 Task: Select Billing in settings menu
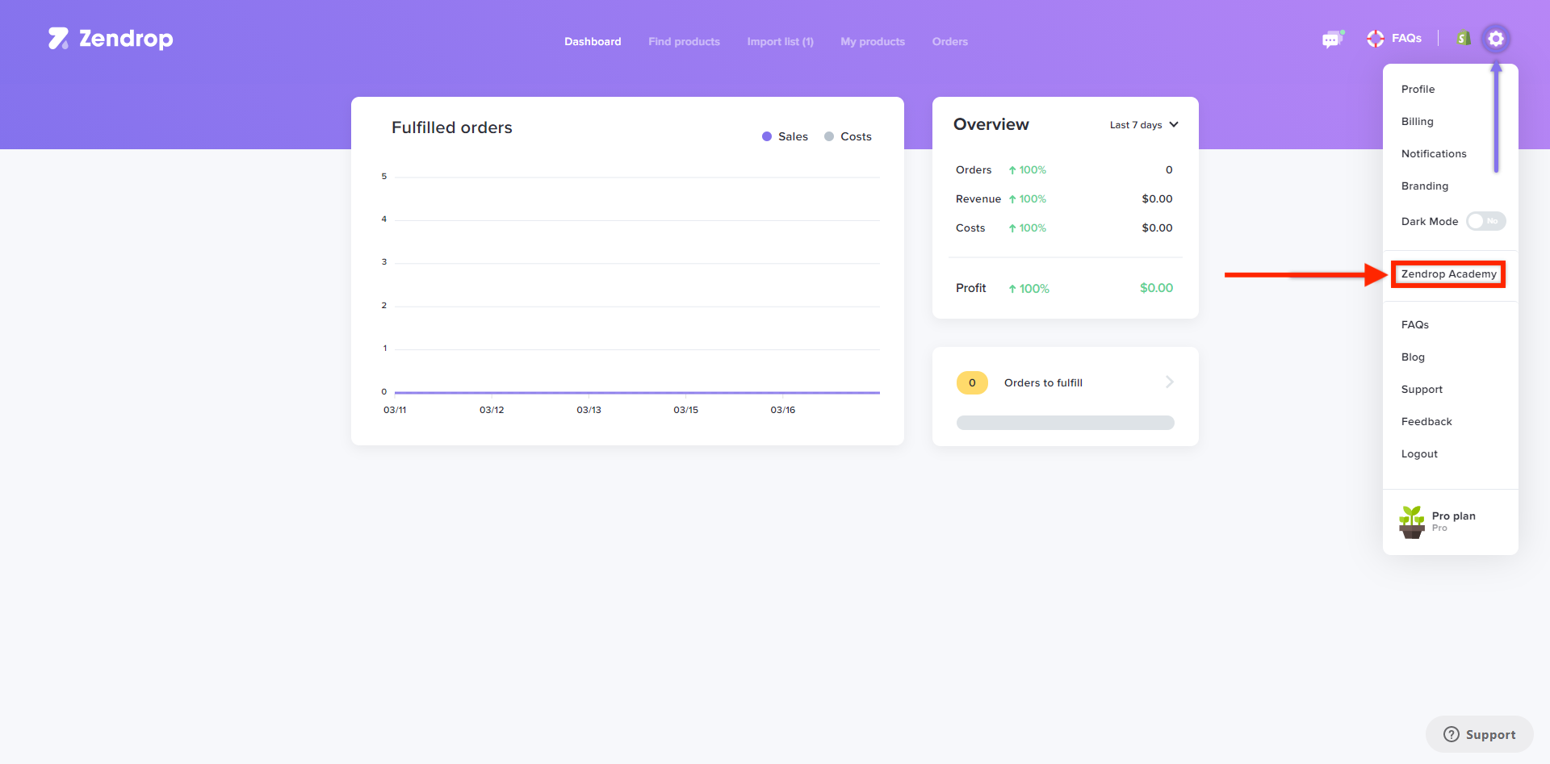click(x=1417, y=121)
